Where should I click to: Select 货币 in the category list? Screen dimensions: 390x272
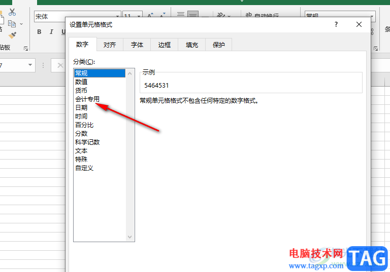tap(100, 90)
